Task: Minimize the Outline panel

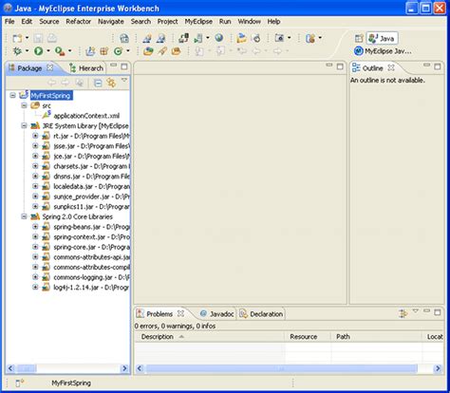Action: [x=427, y=65]
